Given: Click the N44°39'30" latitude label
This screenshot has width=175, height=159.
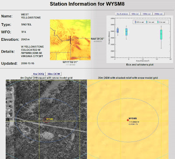Looking at the screenshot, I should (98, 39).
